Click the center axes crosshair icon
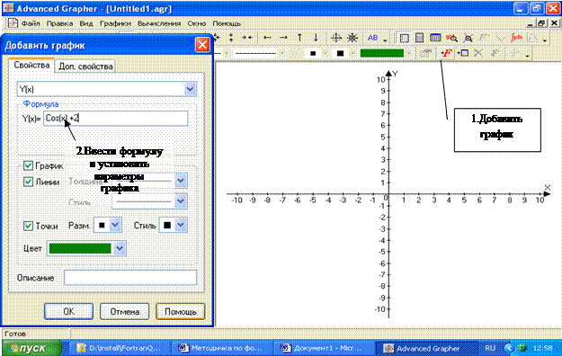 click(x=336, y=38)
